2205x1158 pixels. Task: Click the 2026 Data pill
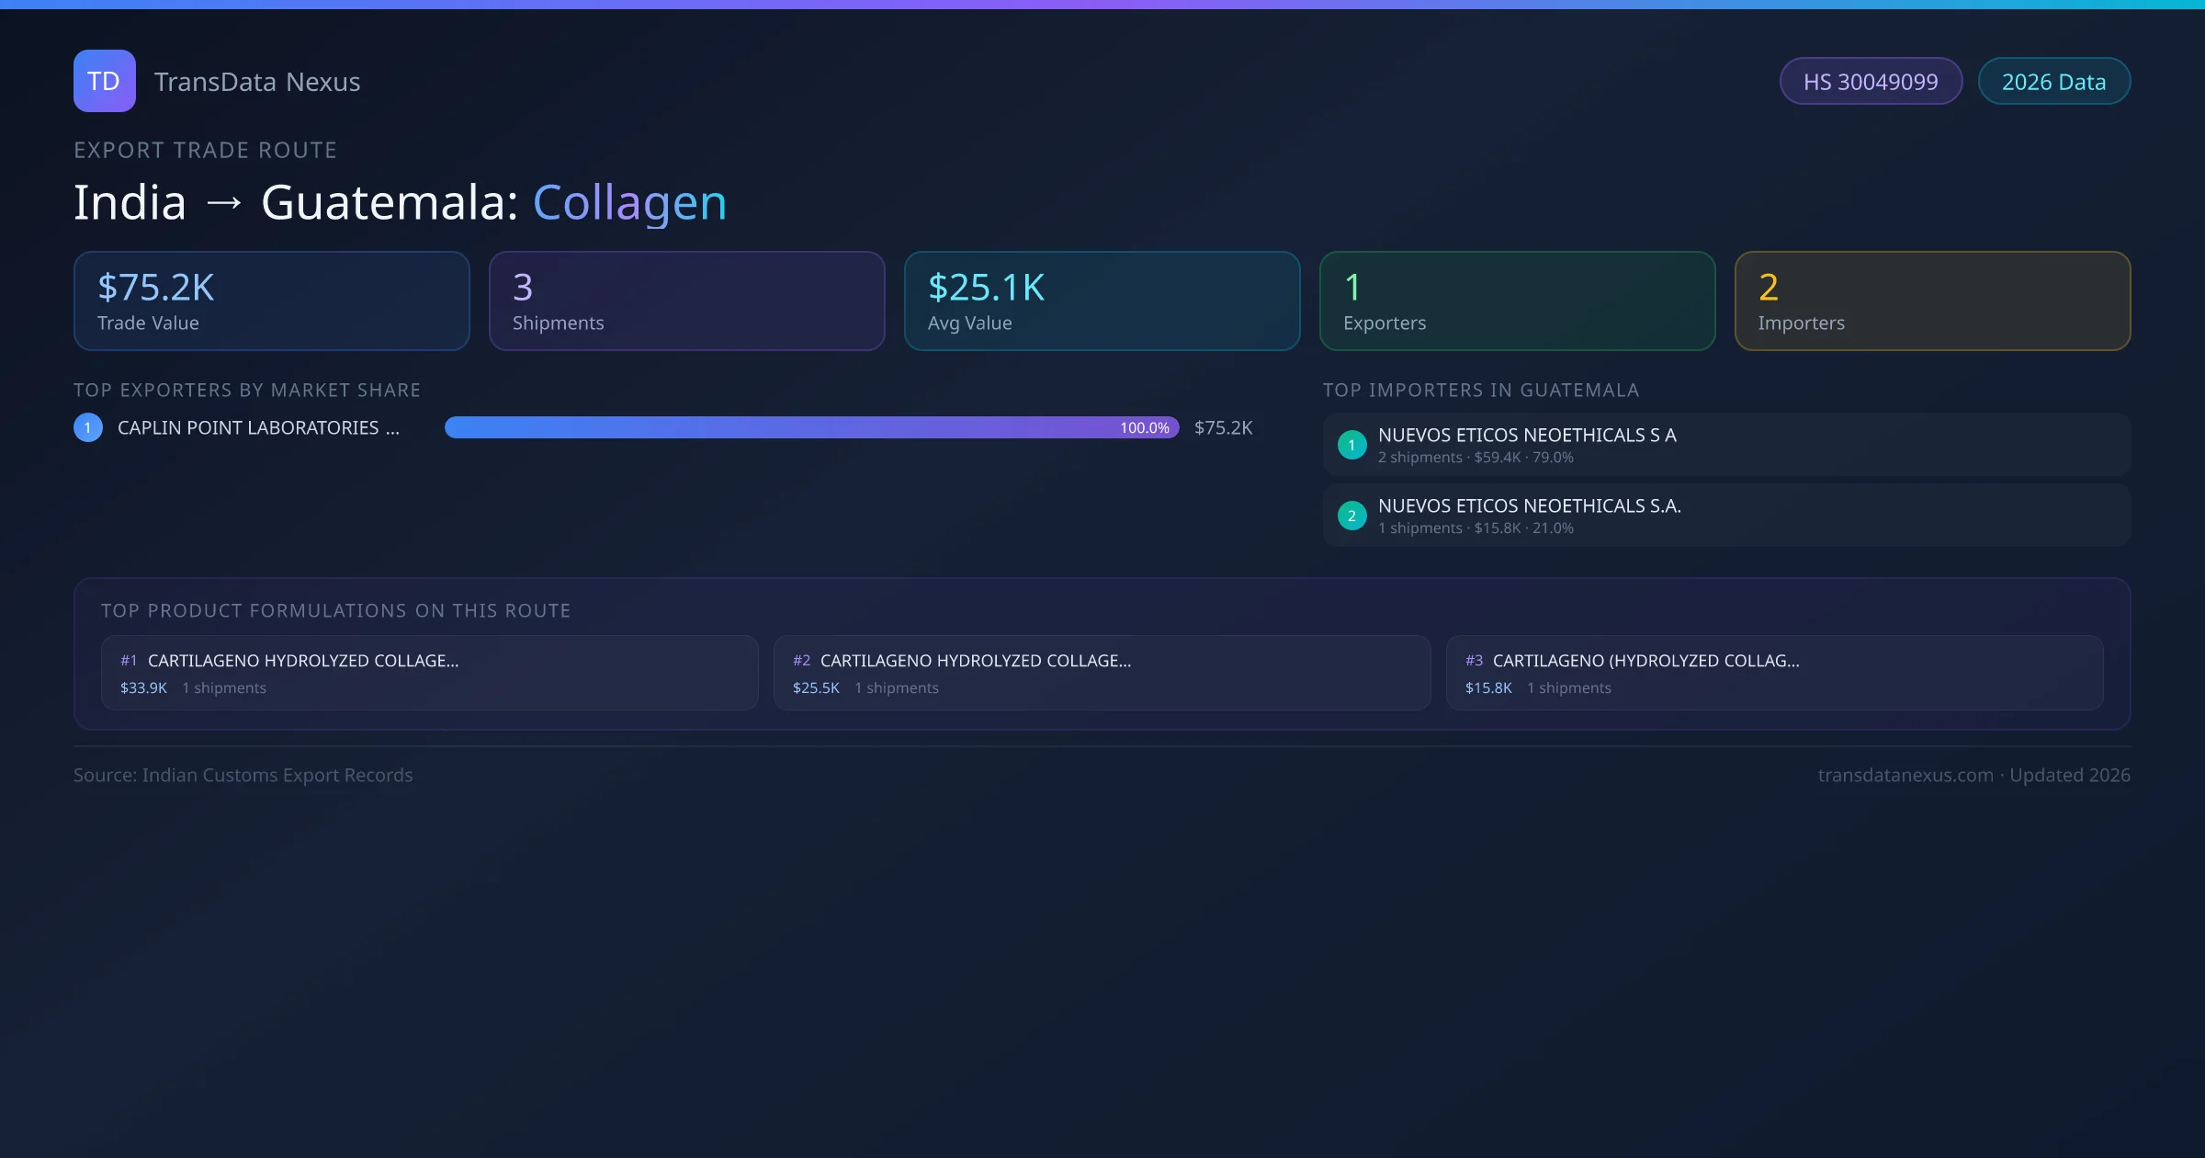point(2053,82)
